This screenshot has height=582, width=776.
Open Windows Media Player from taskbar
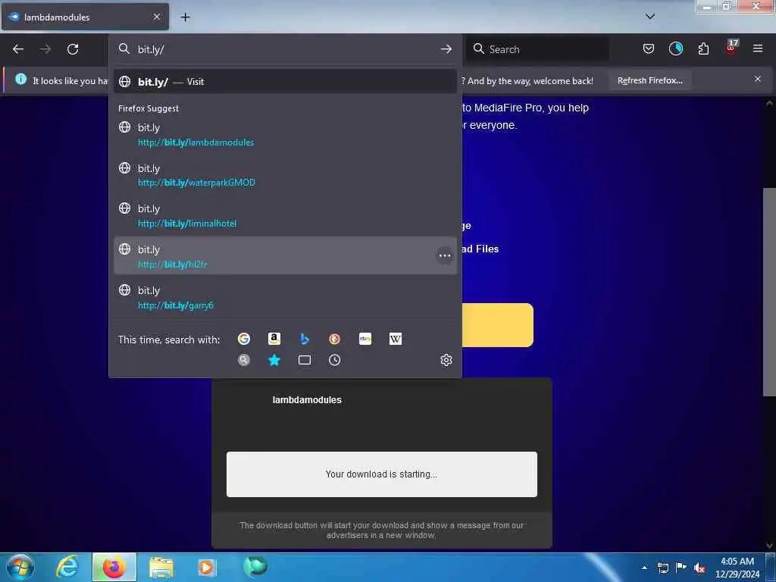pyautogui.click(x=206, y=567)
